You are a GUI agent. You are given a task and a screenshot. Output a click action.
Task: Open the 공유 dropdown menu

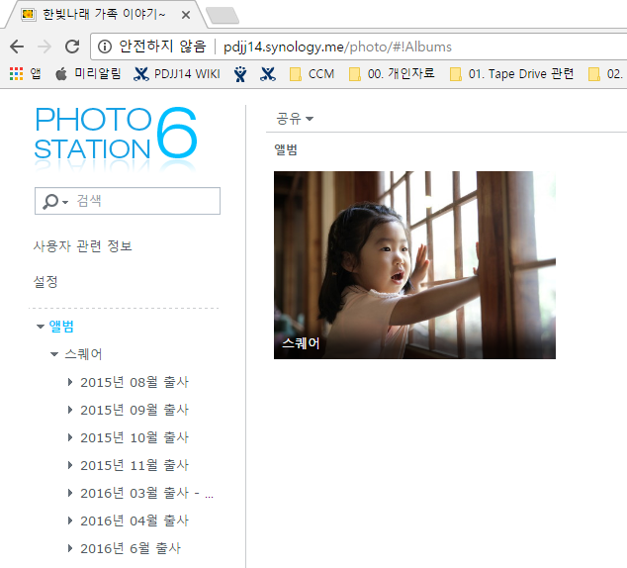(x=294, y=119)
